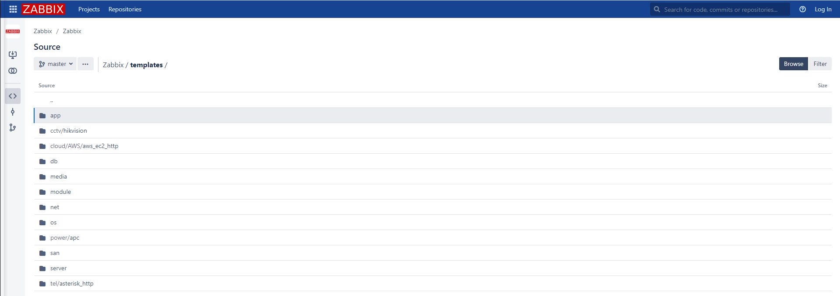Viewport: 840px width, 296px height.
Task: Open the san folder link
Action: [55, 253]
